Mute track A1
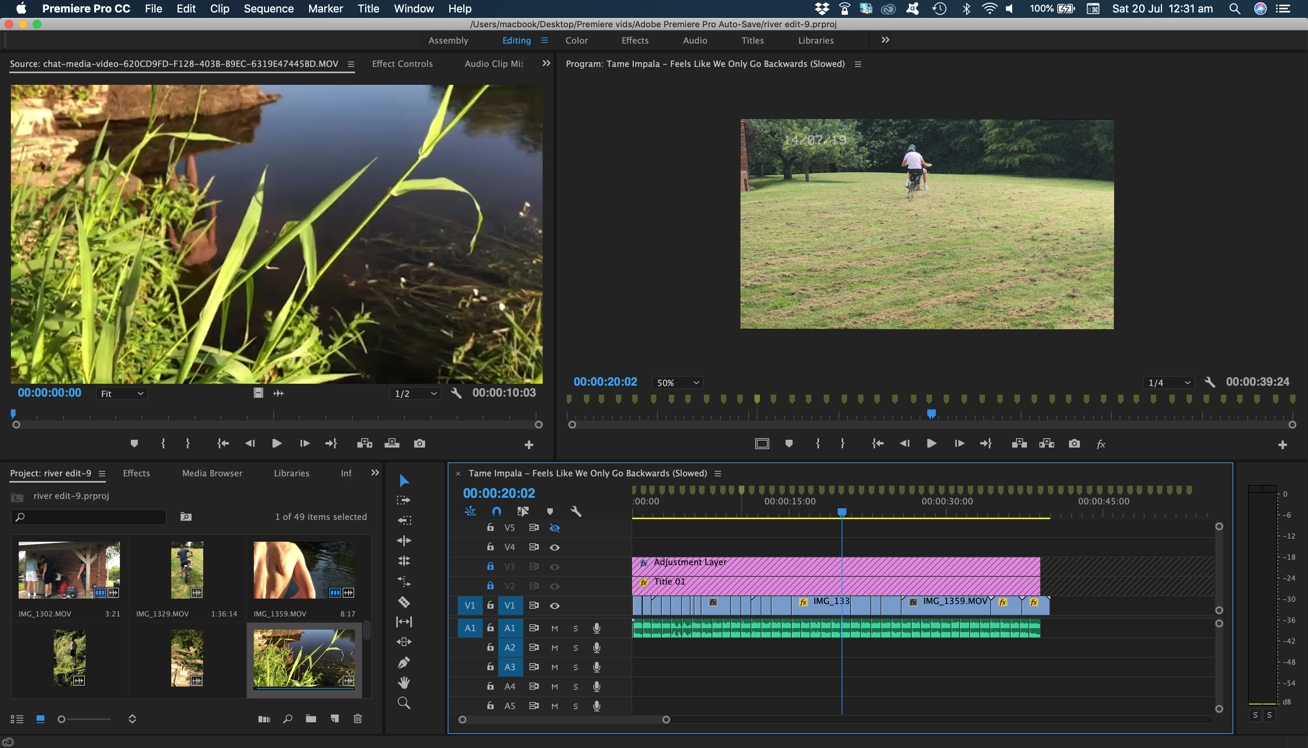The image size is (1308, 748). 554,628
